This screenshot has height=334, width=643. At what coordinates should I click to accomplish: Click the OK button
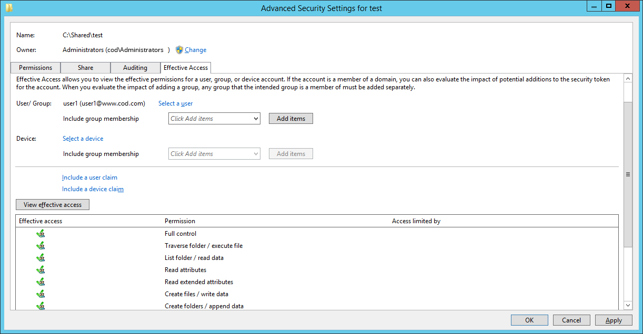tap(529, 320)
